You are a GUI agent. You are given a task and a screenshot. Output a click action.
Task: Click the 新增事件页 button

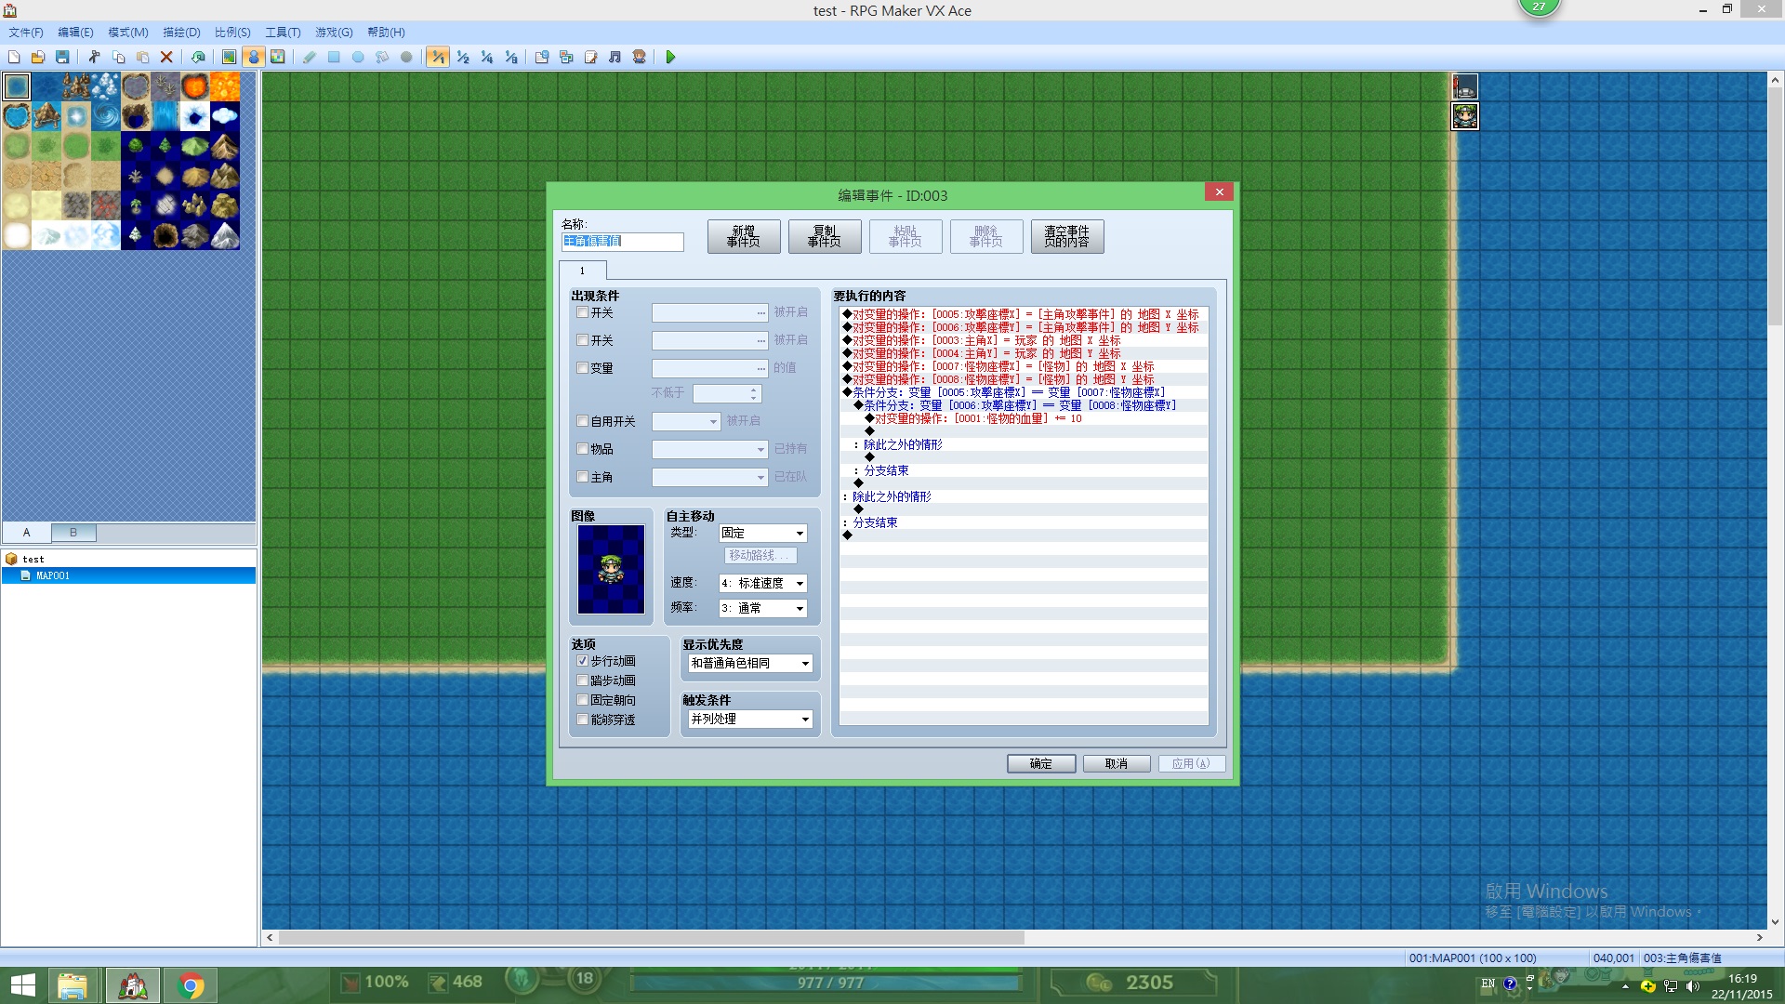[x=744, y=236]
